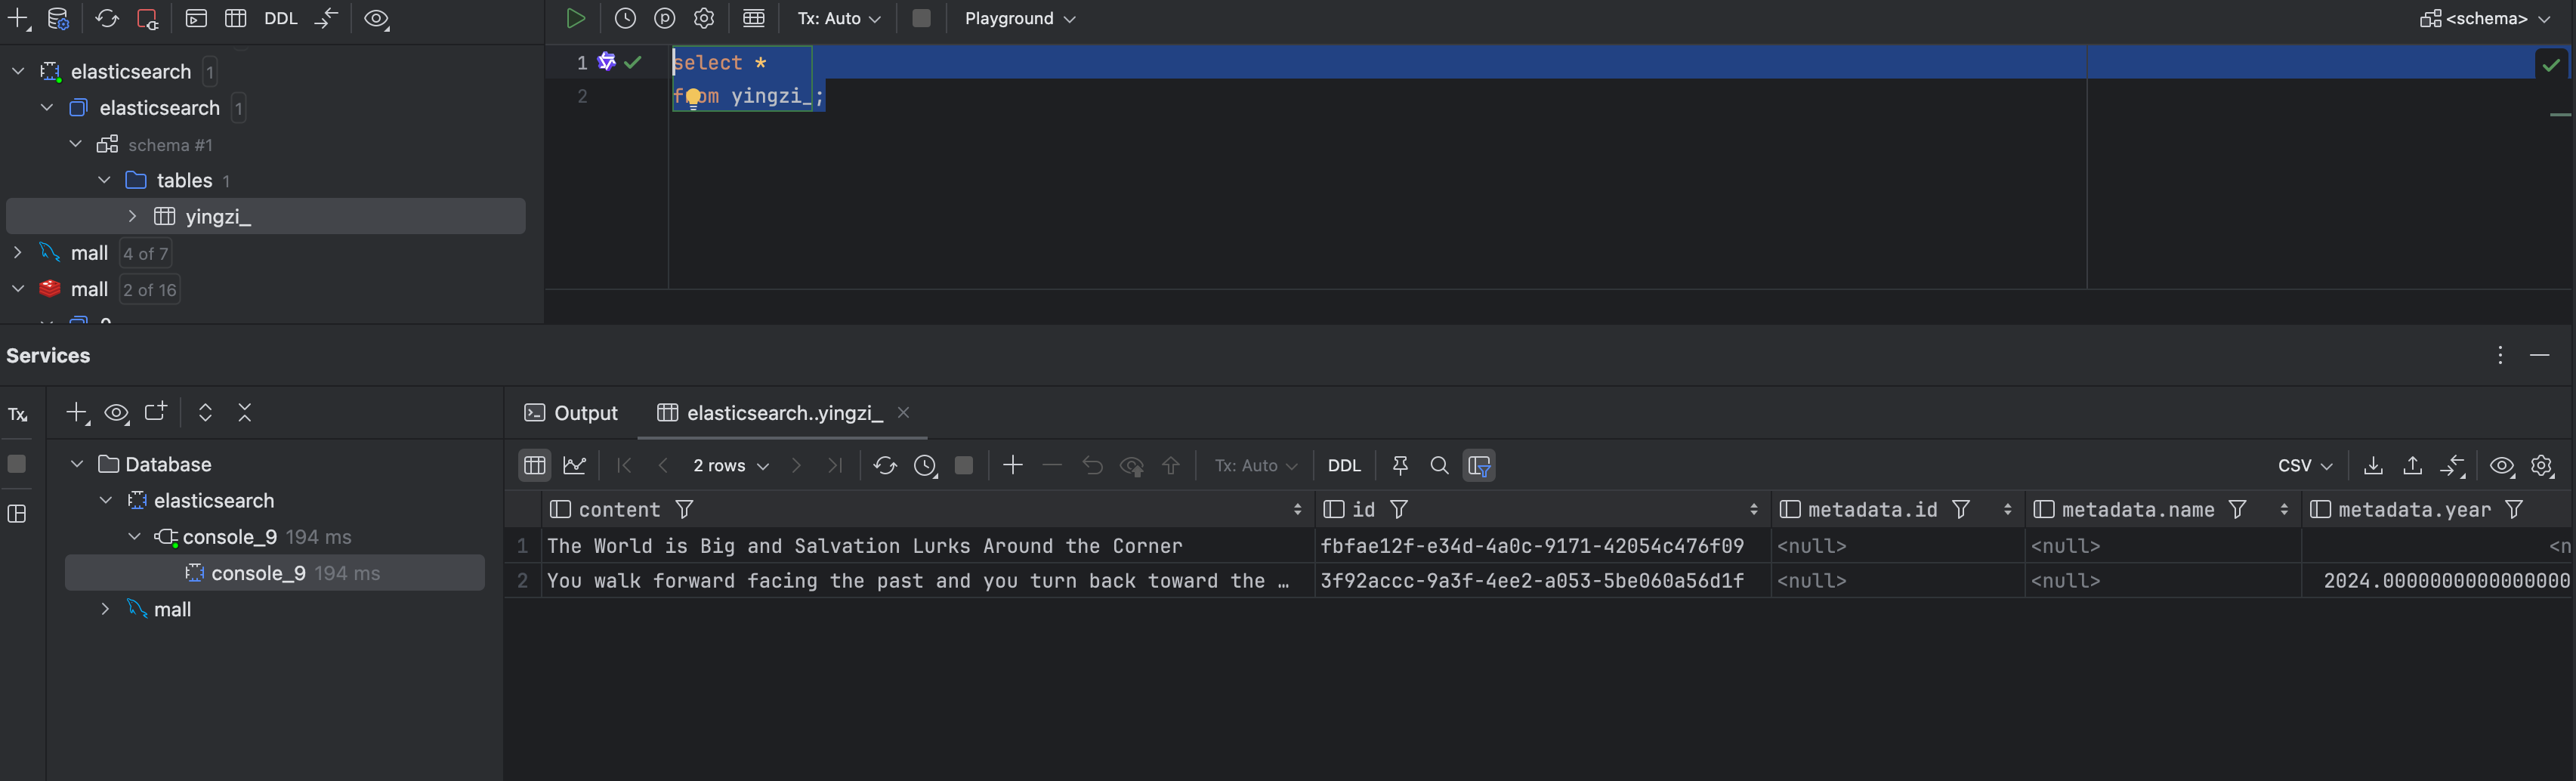Open the CSV export format dropdown

2305,466
